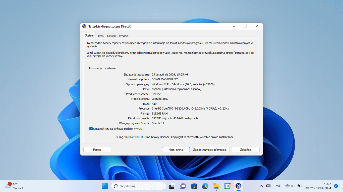
Task: Open Microsoft Store from the taskbar
Action: tap(194, 186)
